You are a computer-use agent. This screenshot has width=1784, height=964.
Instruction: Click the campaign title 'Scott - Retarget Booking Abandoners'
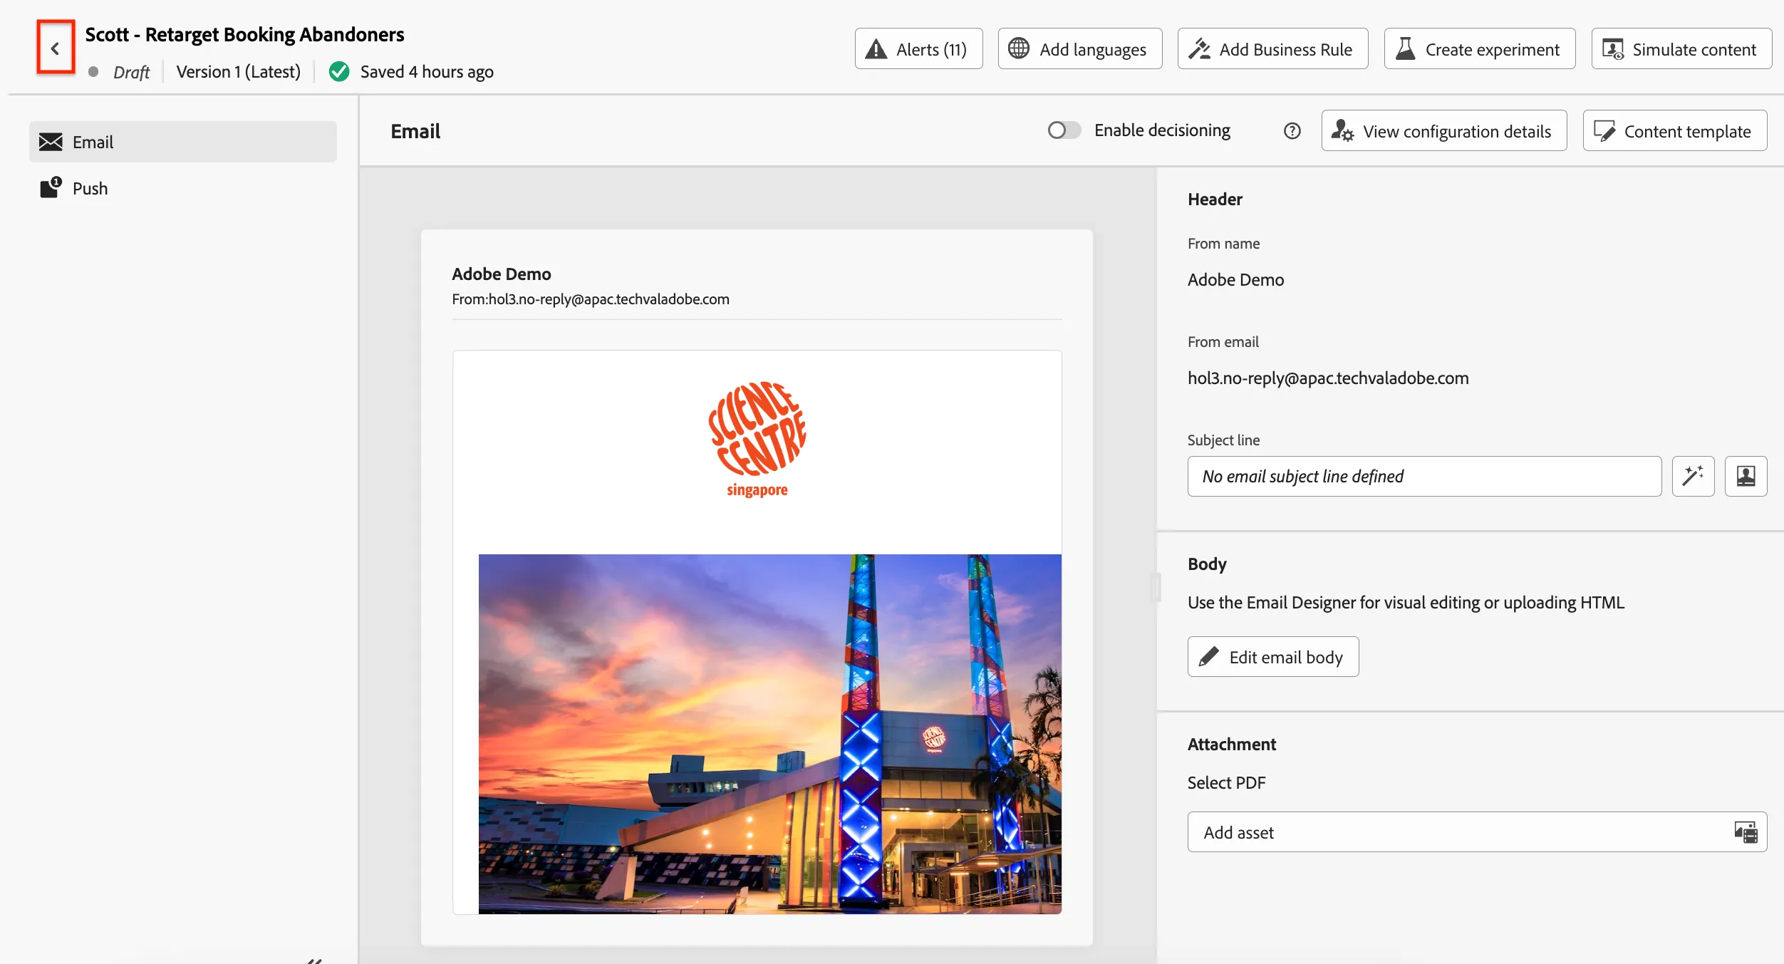pos(244,34)
